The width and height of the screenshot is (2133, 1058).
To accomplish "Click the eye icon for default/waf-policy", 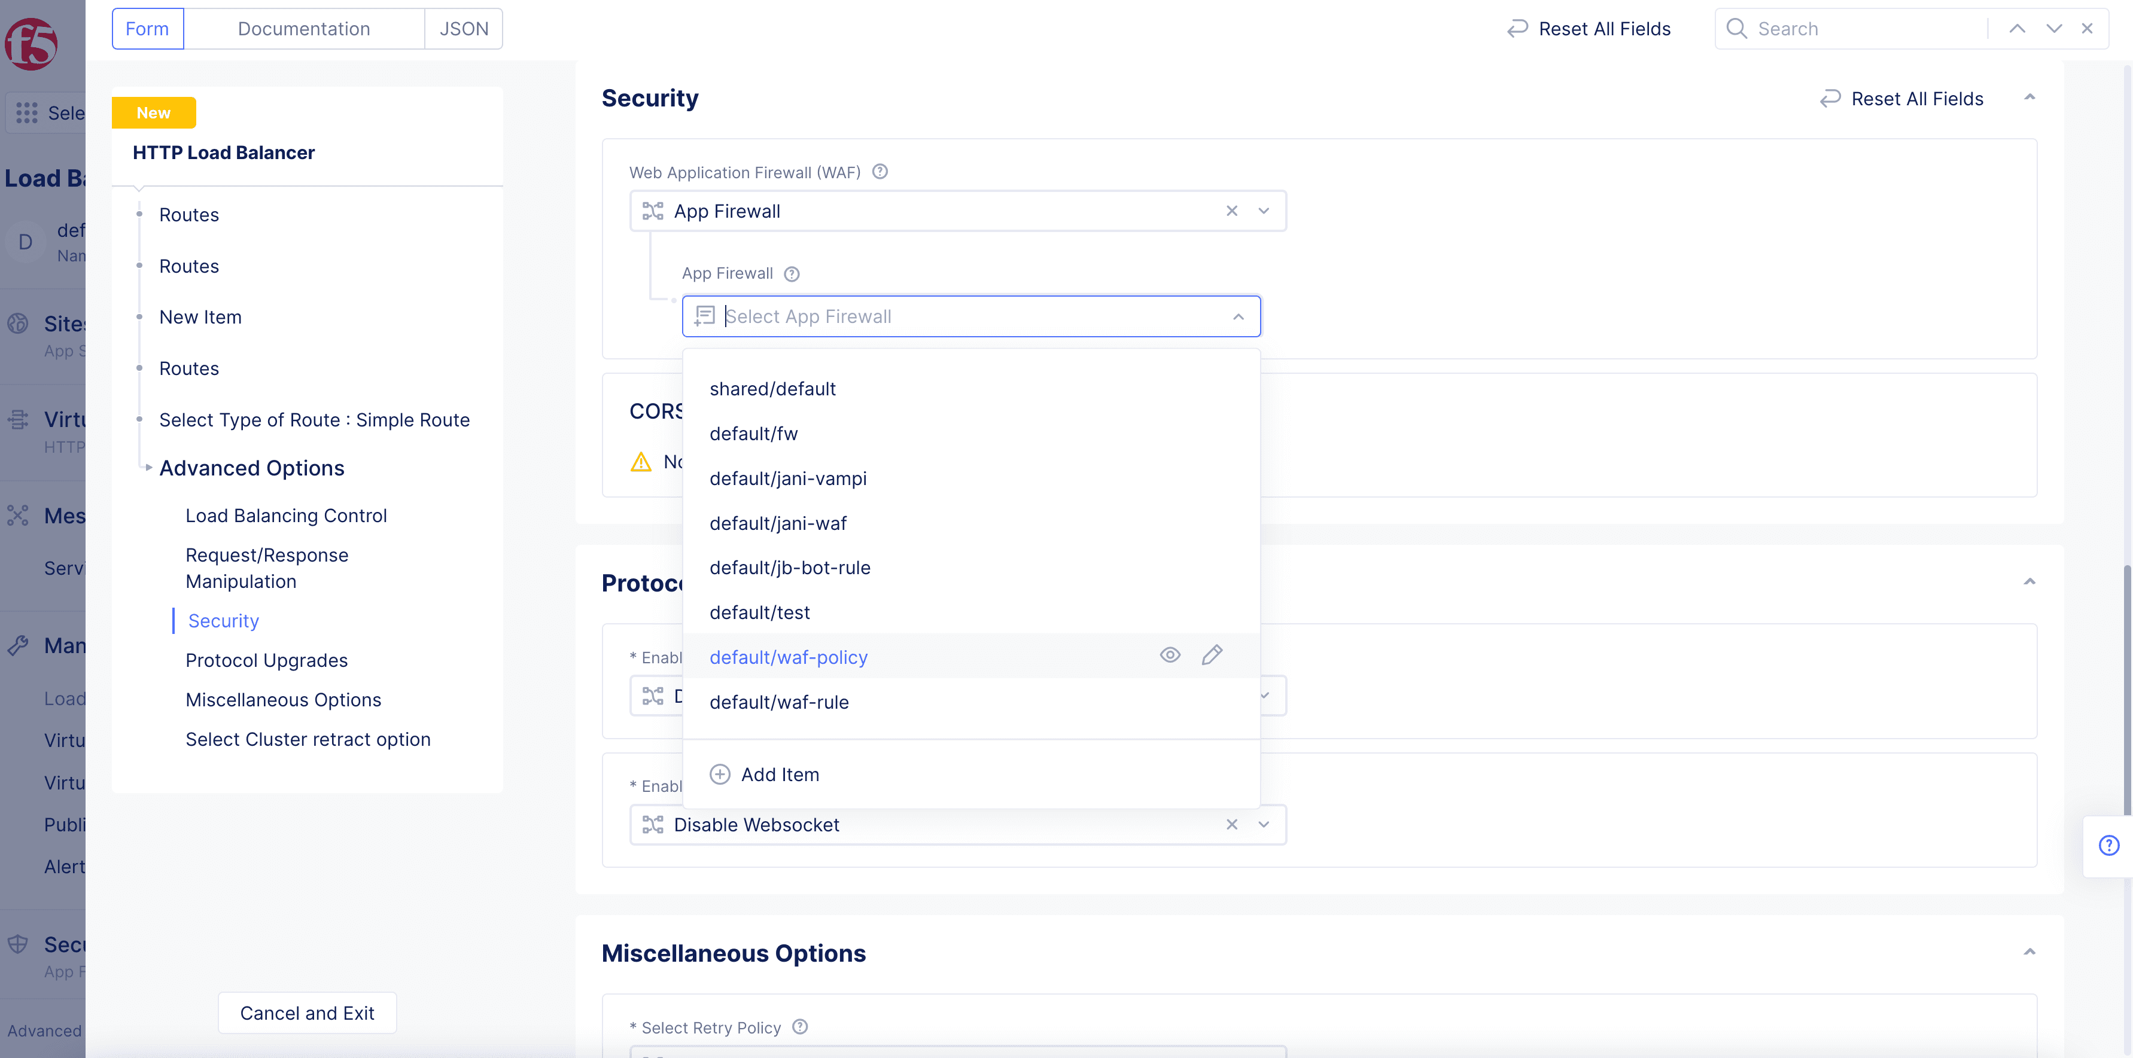I will (x=1169, y=655).
